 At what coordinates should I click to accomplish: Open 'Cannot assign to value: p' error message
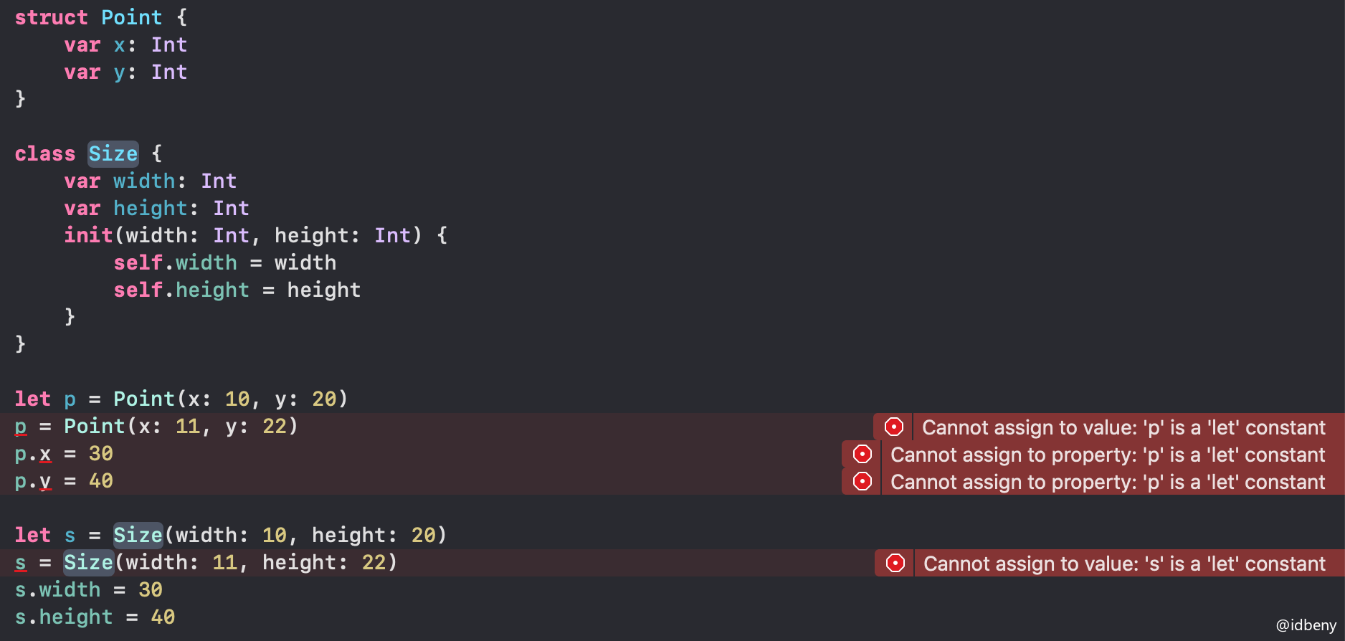click(1123, 427)
